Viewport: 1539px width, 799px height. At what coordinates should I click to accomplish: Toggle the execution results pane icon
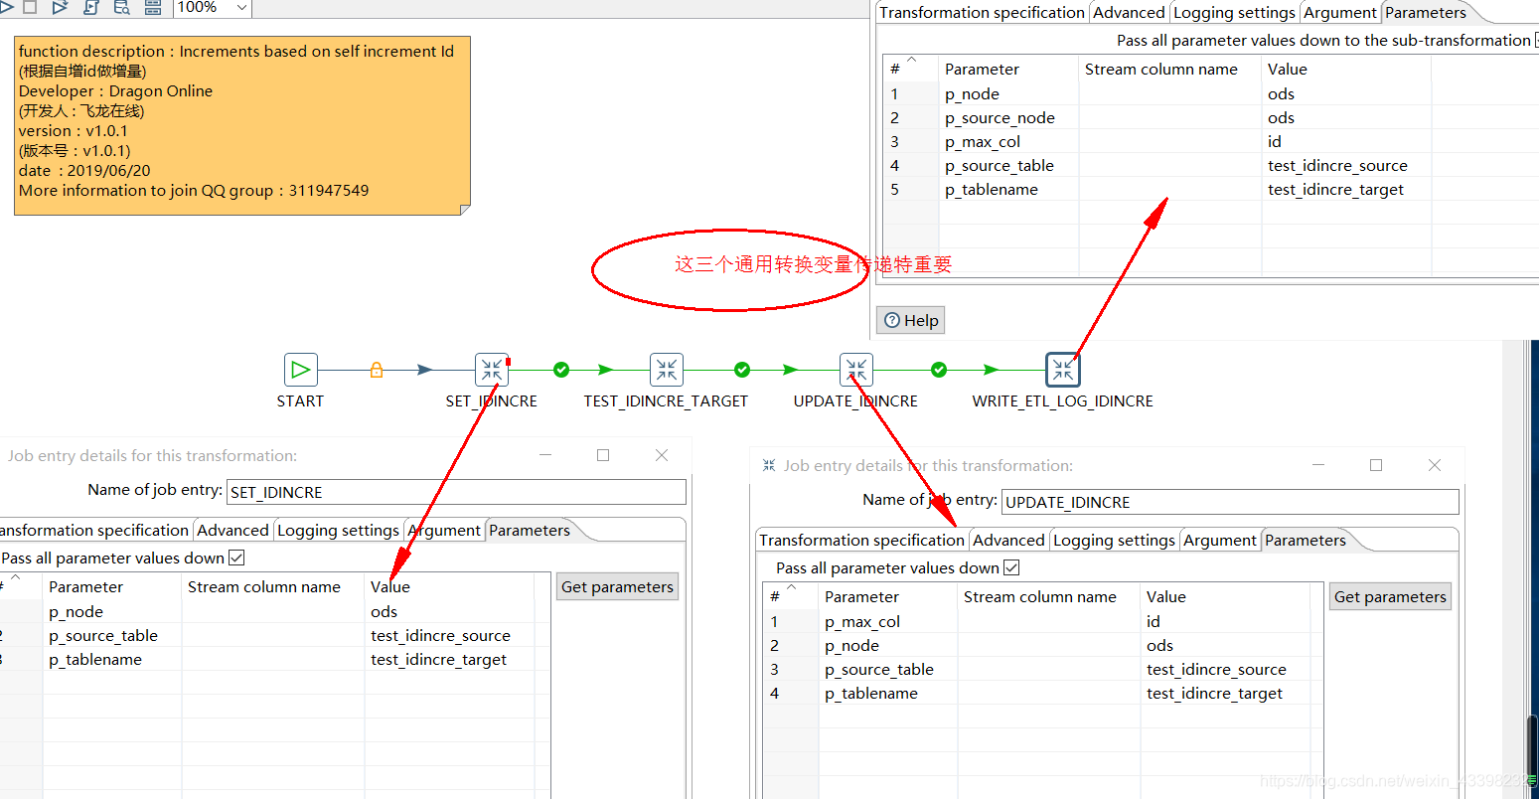pos(153,7)
